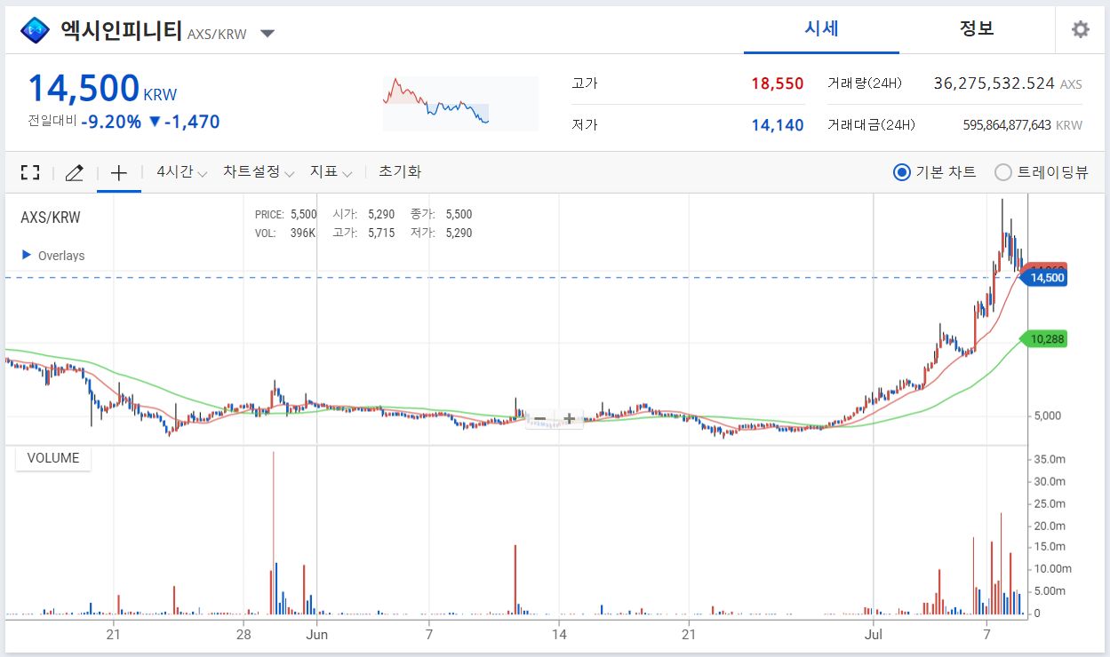The image size is (1110, 657).
Task: Expand the Overlays section
Action: click(x=53, y=256)
